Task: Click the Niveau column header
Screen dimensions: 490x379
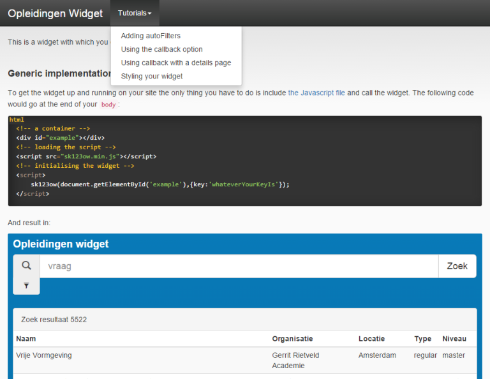Action: [x=454, y=339]
